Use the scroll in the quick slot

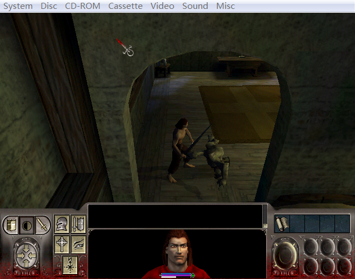point(282,224)
